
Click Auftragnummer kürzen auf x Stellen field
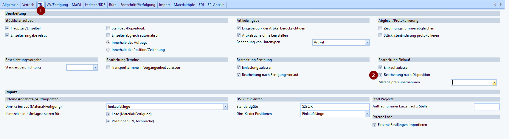(x=486, y=107)
